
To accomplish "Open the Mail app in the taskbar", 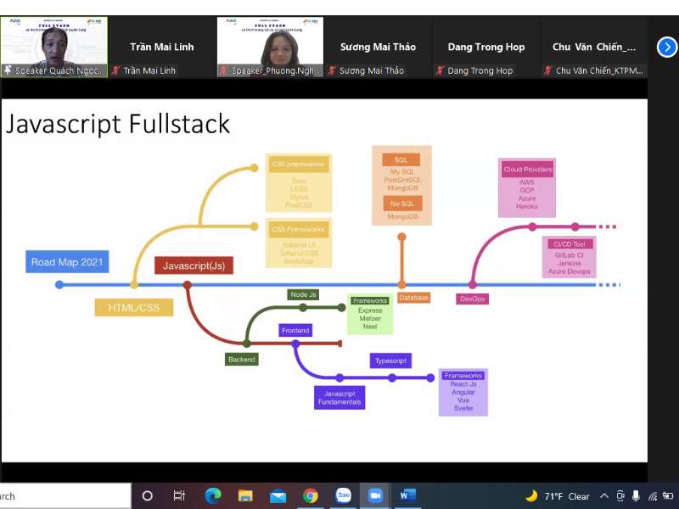I will 278,495.
